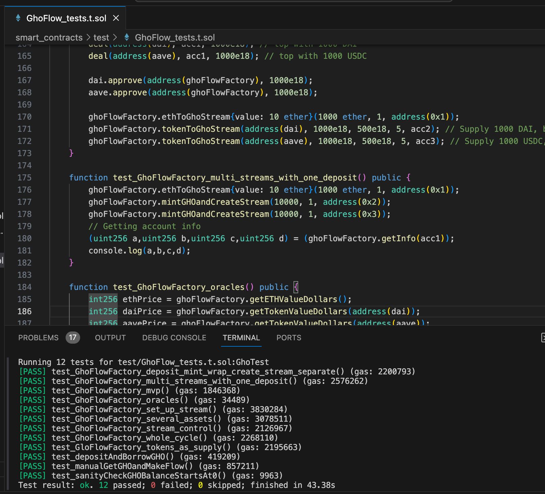Screen dimensions: 545x494
Task: Click daiPrice variable on line 186
Action: click(x=142, y=312)
